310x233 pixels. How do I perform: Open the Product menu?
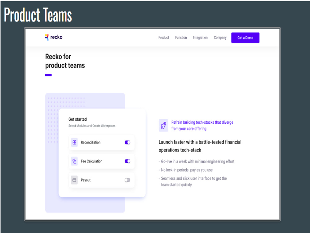tap(164, 38)
